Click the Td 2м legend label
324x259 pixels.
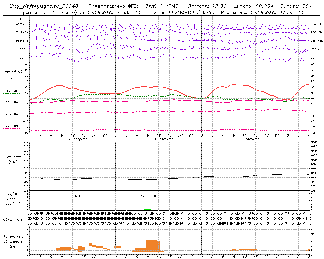(12, 91)
